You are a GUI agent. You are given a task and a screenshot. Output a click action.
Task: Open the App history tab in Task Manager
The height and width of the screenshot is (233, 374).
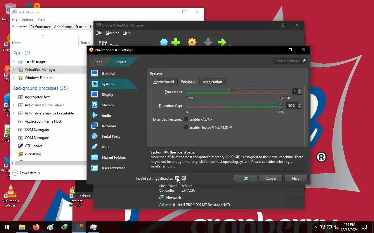tap(63, 27)
